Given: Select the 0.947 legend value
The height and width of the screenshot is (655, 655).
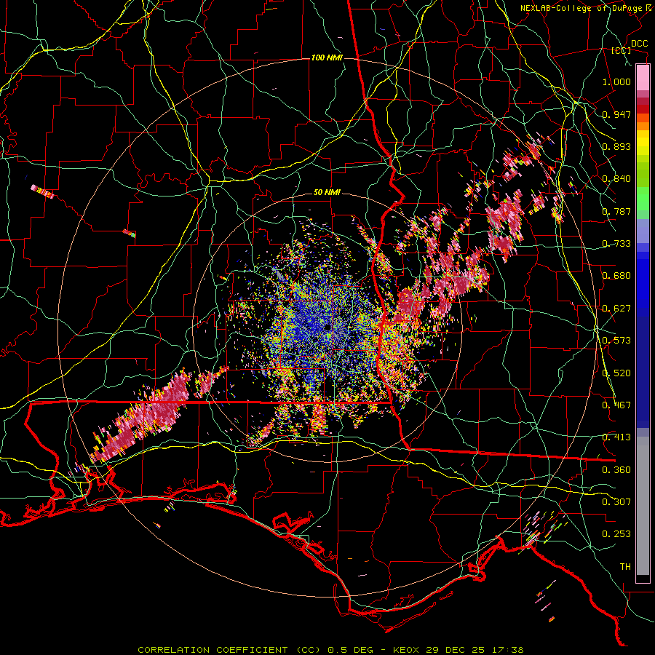Looking at the screenshot, I should 616,114.
